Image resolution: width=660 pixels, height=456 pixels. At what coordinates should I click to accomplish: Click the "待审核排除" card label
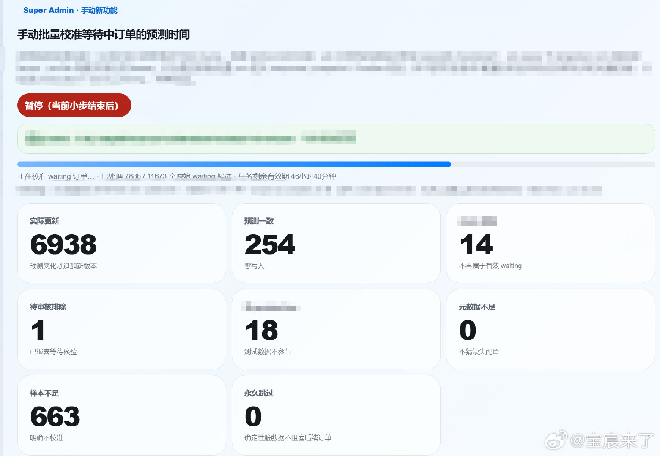(x=48, y=307)
